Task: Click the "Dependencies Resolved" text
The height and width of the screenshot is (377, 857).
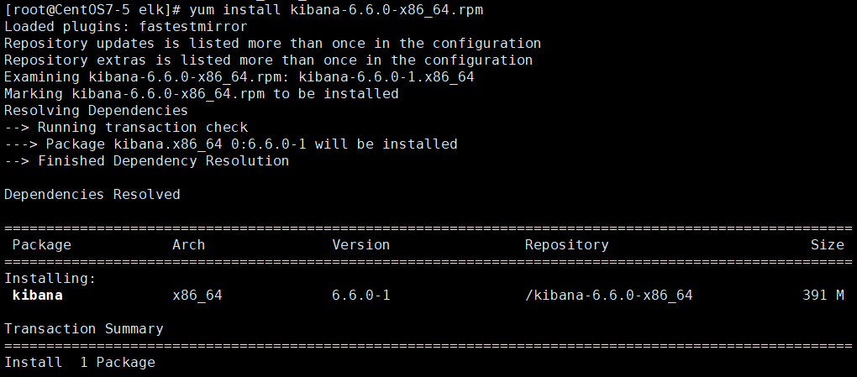Action: pyautogui.click(x=92, y=195)
